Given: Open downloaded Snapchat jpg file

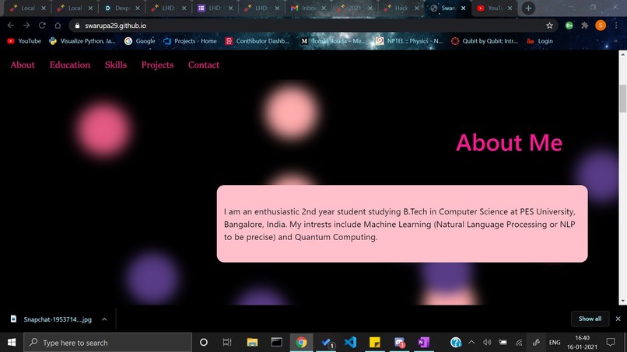Looking at the screenshot, I should pos(52,319).
